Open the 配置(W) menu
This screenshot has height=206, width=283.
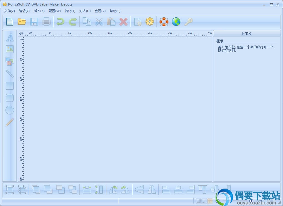pyautogui.click(x=54, y=11)
